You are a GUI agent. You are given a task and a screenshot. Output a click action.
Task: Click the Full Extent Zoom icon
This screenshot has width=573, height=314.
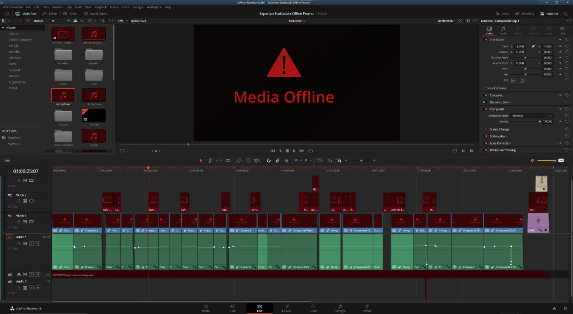click(x=320, y=160)
